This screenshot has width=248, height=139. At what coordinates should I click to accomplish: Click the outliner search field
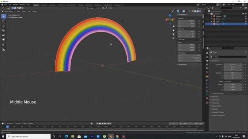(x=225, y=8)
